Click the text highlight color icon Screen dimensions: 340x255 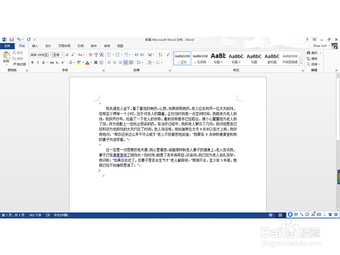click(x=79, y=62)
